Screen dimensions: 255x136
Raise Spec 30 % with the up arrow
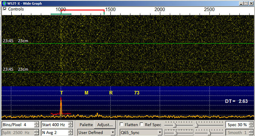click(251, 123)
